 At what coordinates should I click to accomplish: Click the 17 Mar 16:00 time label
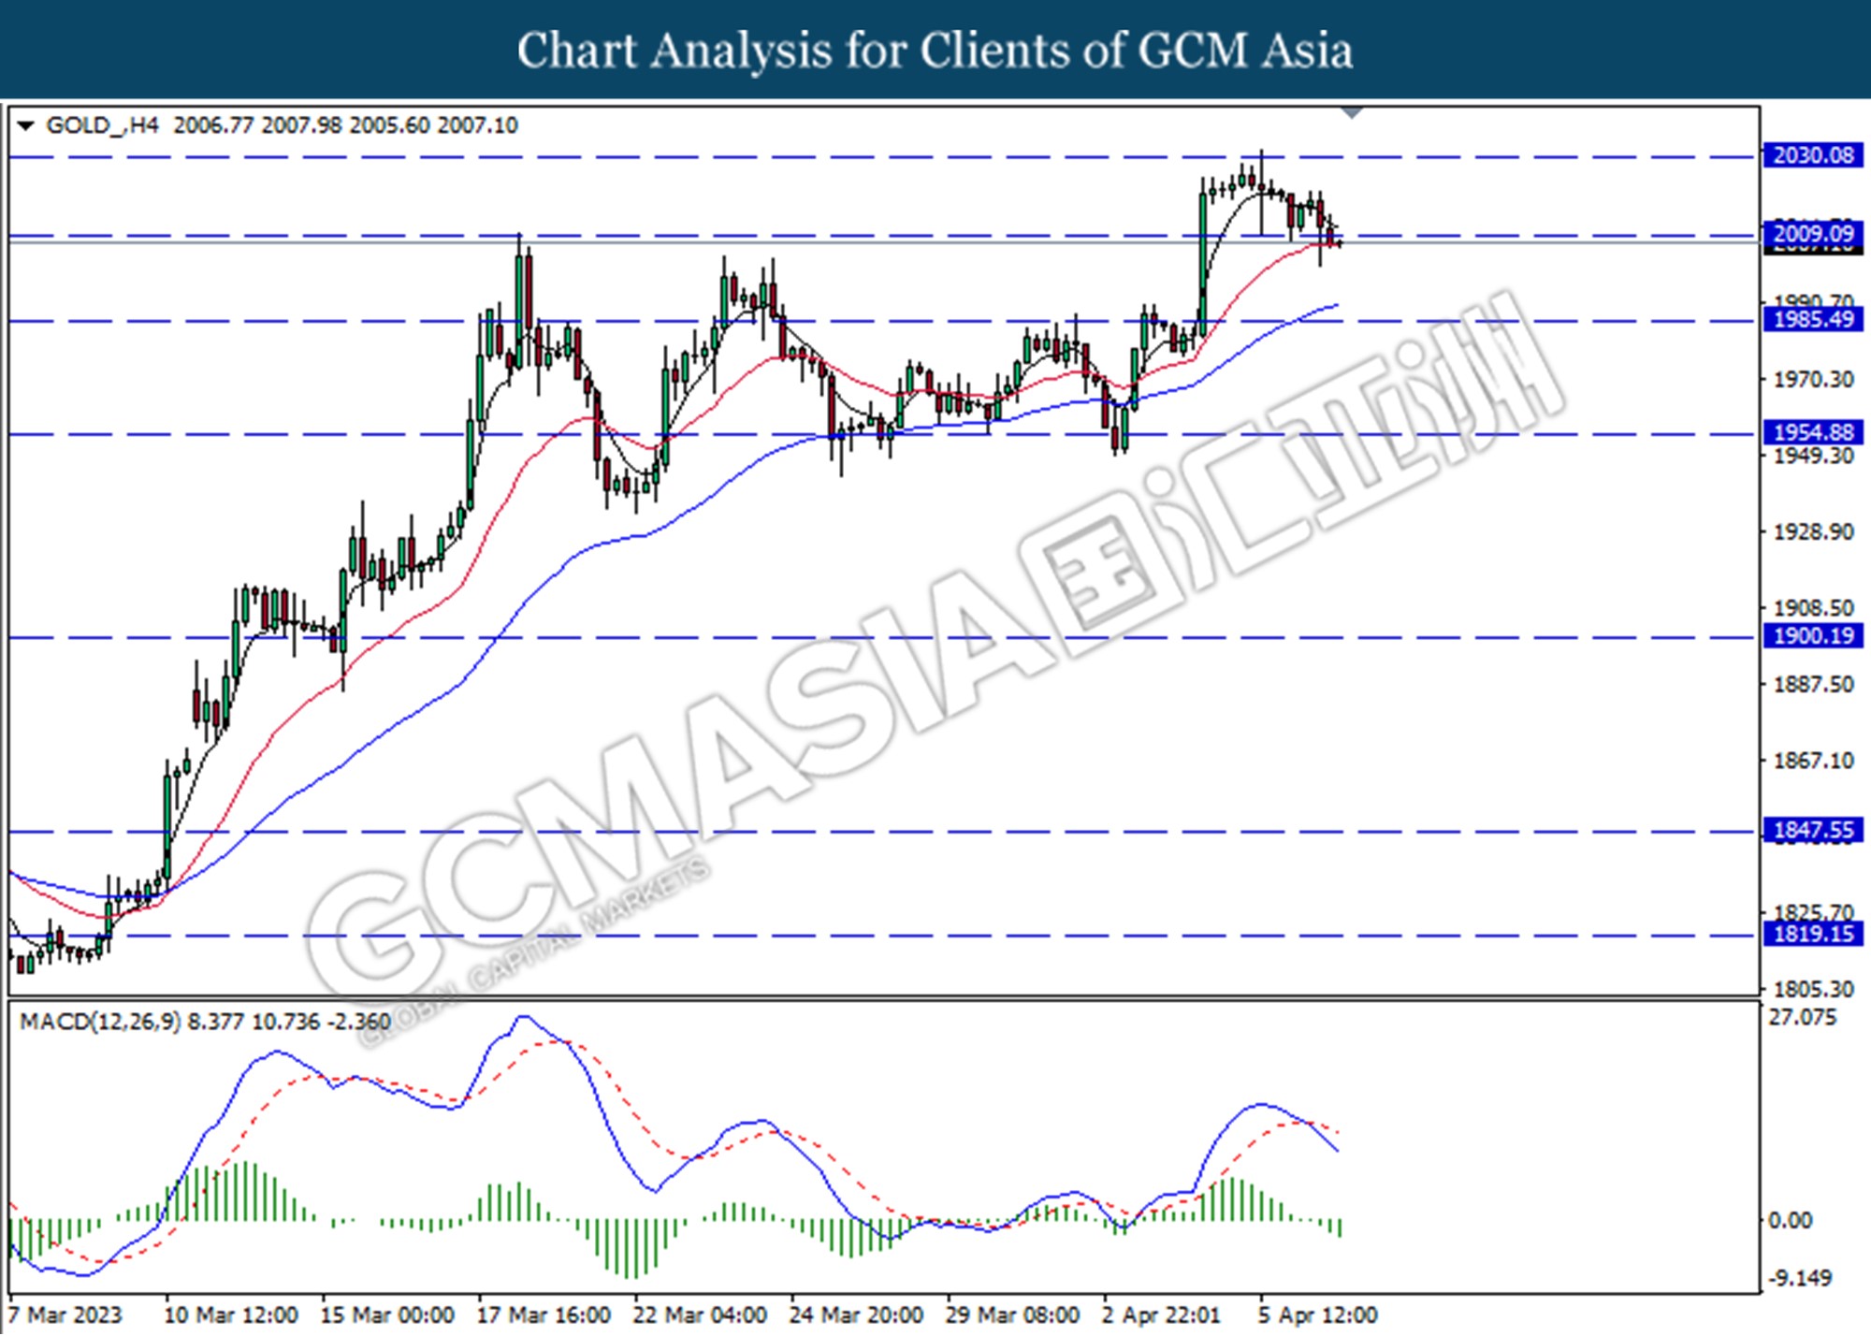point(544,1315)
